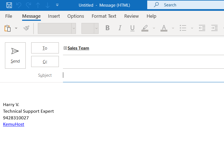Click inside the font name box

55,28
